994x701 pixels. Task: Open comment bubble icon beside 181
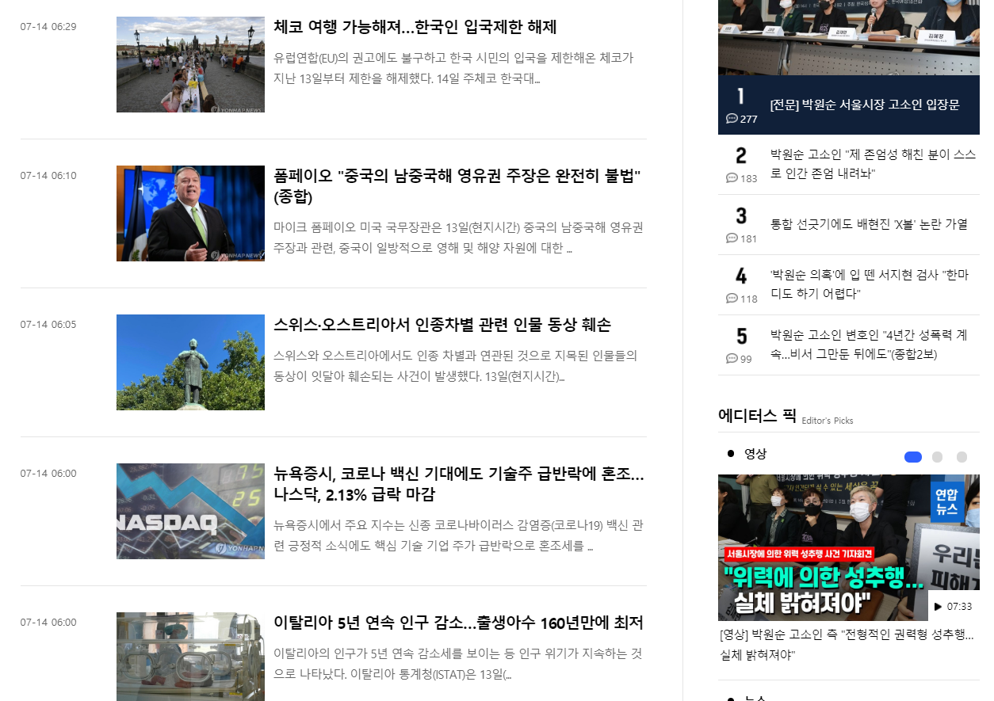(732, 238)
